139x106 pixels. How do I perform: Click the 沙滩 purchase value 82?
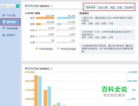[x=53, y=41]
